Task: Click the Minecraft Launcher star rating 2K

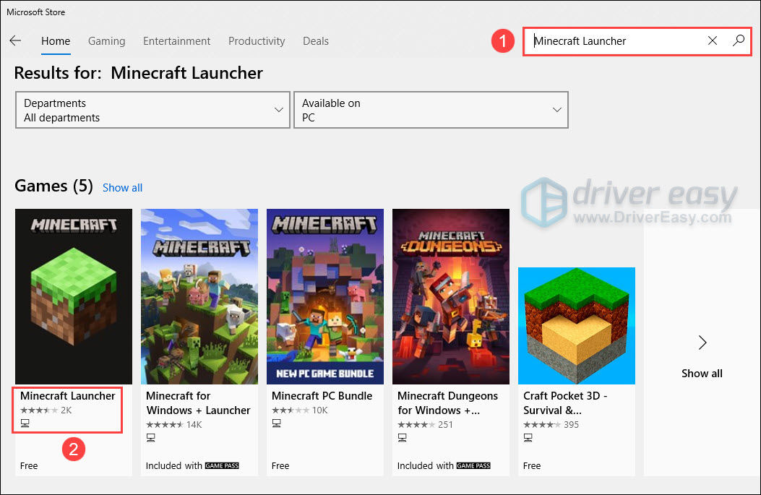Action: tap(46, 410)
